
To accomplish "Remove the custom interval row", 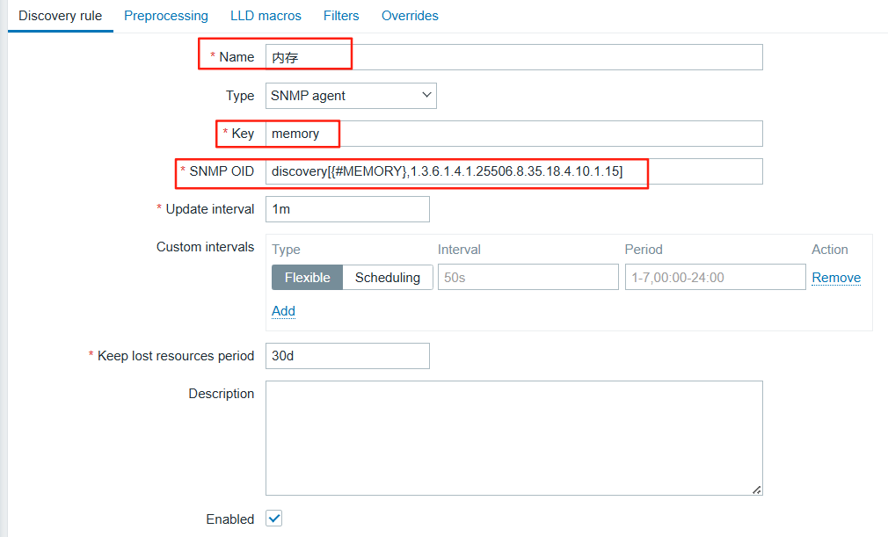I will click(835, 278).
